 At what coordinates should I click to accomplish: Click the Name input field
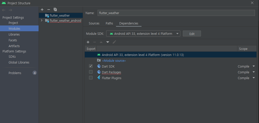click(176, 13)
